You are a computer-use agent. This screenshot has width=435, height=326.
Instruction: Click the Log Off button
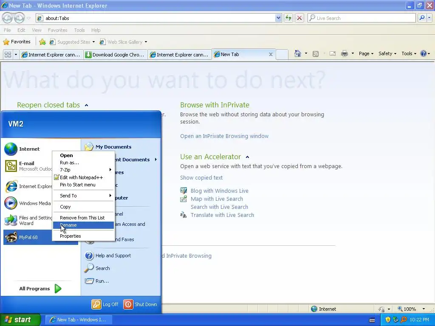[x=105, y=304]
